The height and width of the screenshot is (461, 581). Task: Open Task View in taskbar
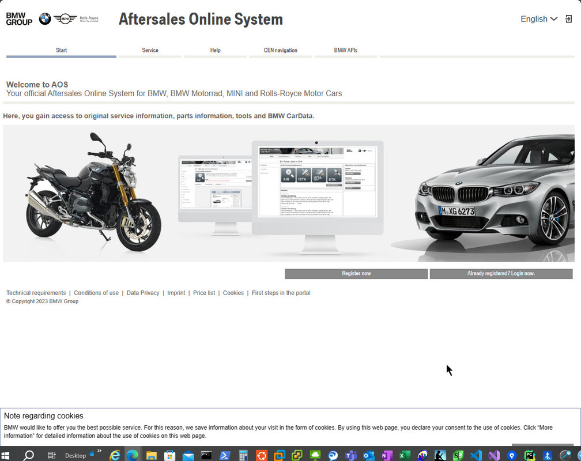pos(51,455)
